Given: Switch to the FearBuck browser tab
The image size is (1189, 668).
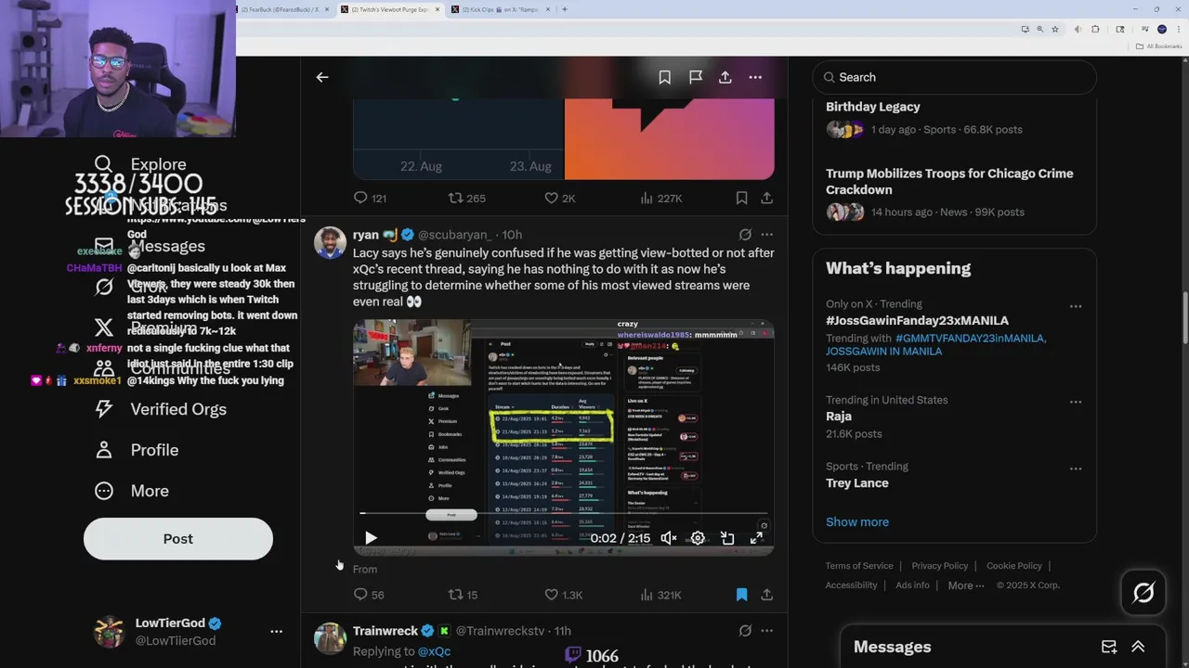Looking at the screenshot, I should coord(282,9).
